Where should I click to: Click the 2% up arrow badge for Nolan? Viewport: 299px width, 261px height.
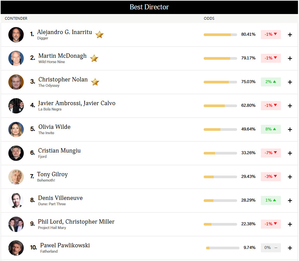click(x=271, y=82)
